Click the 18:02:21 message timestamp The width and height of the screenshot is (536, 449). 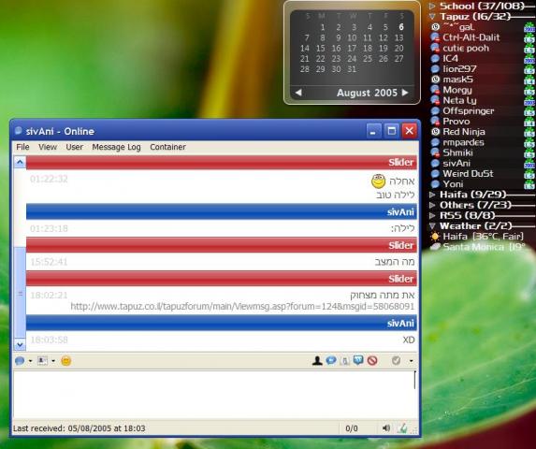tap(49, 296)
